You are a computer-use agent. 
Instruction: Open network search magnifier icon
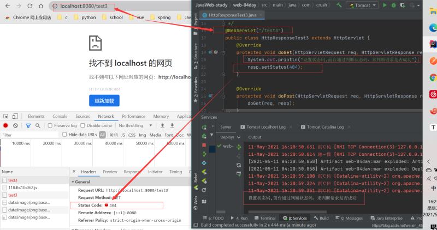pos(38,126)
